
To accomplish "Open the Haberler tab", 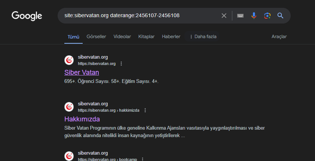I will point(171,37).
